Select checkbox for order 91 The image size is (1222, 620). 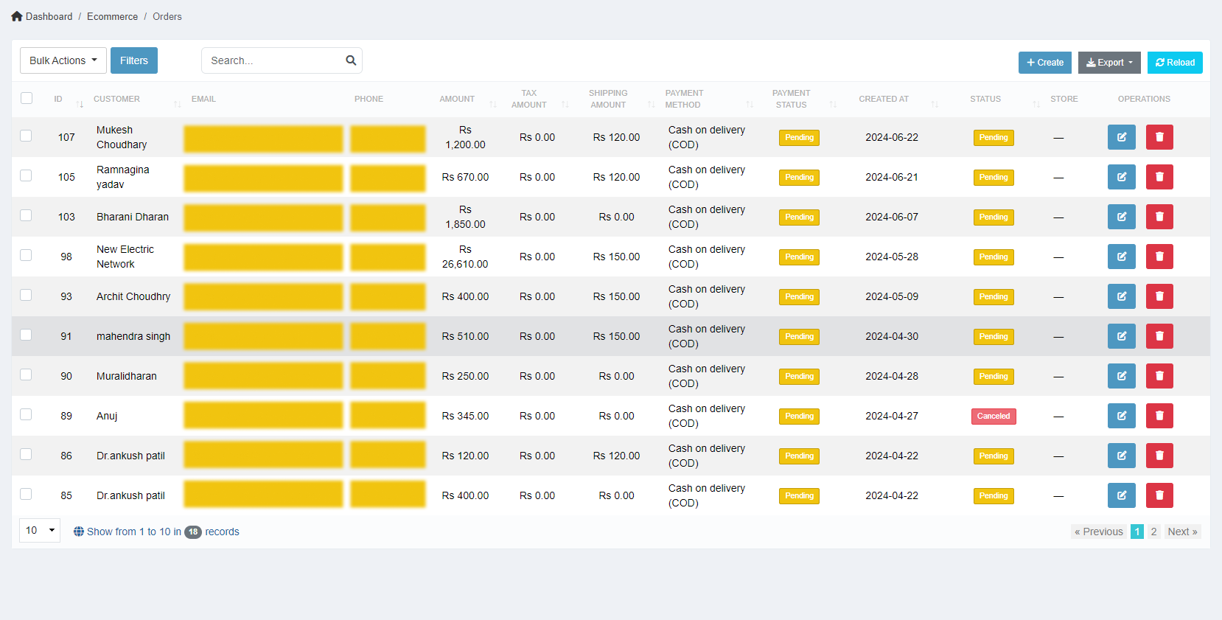(x=26, y=335)
